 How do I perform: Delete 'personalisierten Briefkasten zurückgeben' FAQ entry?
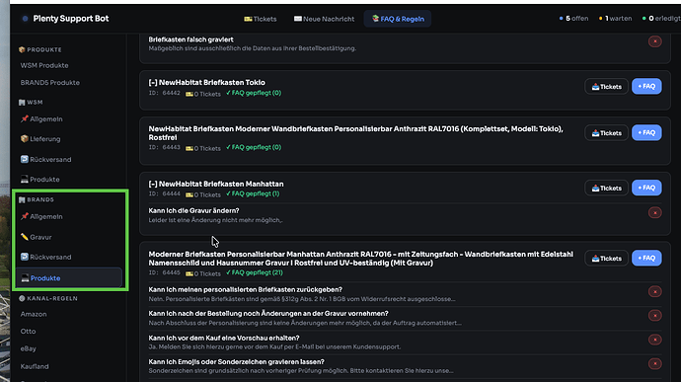coord(655,291)
